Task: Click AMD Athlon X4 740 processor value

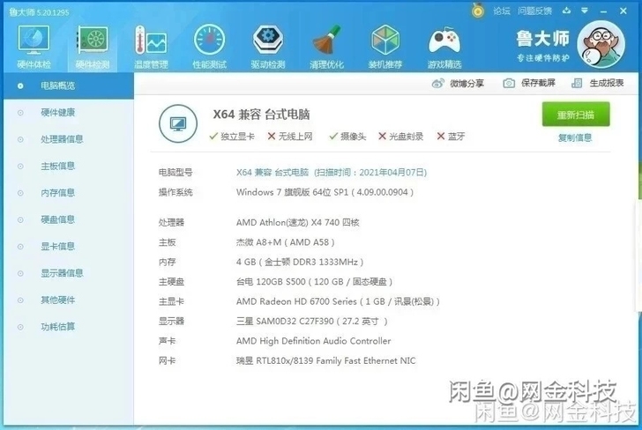Action: tap(298, 223)
